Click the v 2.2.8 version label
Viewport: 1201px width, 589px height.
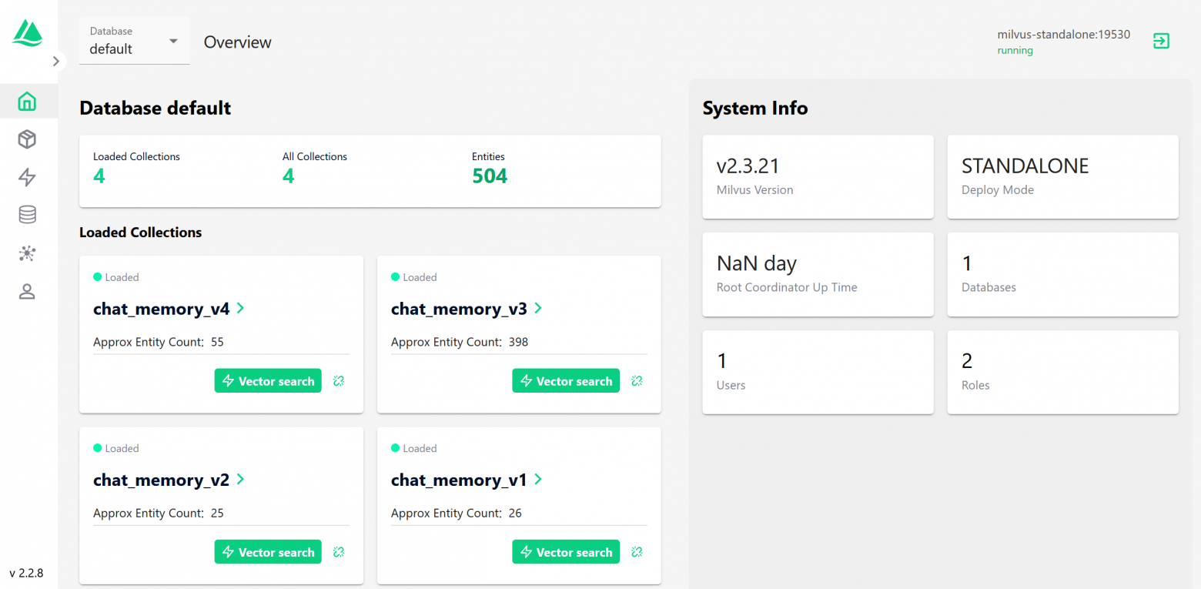(x=27, y=573)
